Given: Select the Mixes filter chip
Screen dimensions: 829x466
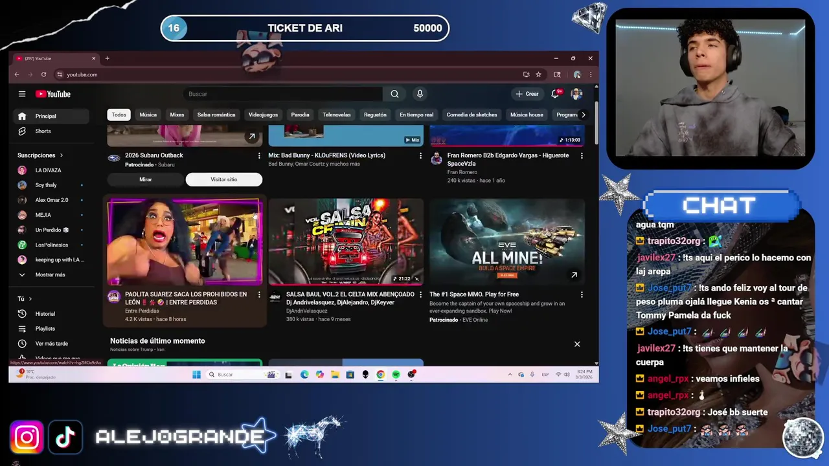Looking at the screenshot, I should (177, 115).
